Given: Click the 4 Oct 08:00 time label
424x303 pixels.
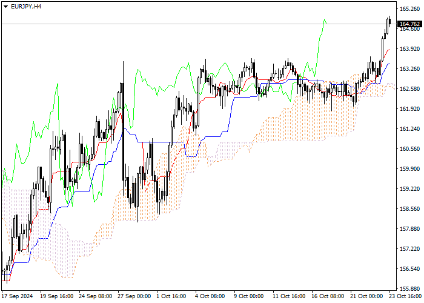Looking at the screenshot, I should click(210, 296).
